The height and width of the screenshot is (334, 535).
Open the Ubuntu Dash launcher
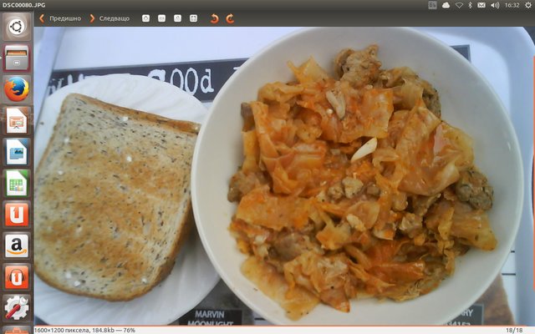[x=16, y=28]
